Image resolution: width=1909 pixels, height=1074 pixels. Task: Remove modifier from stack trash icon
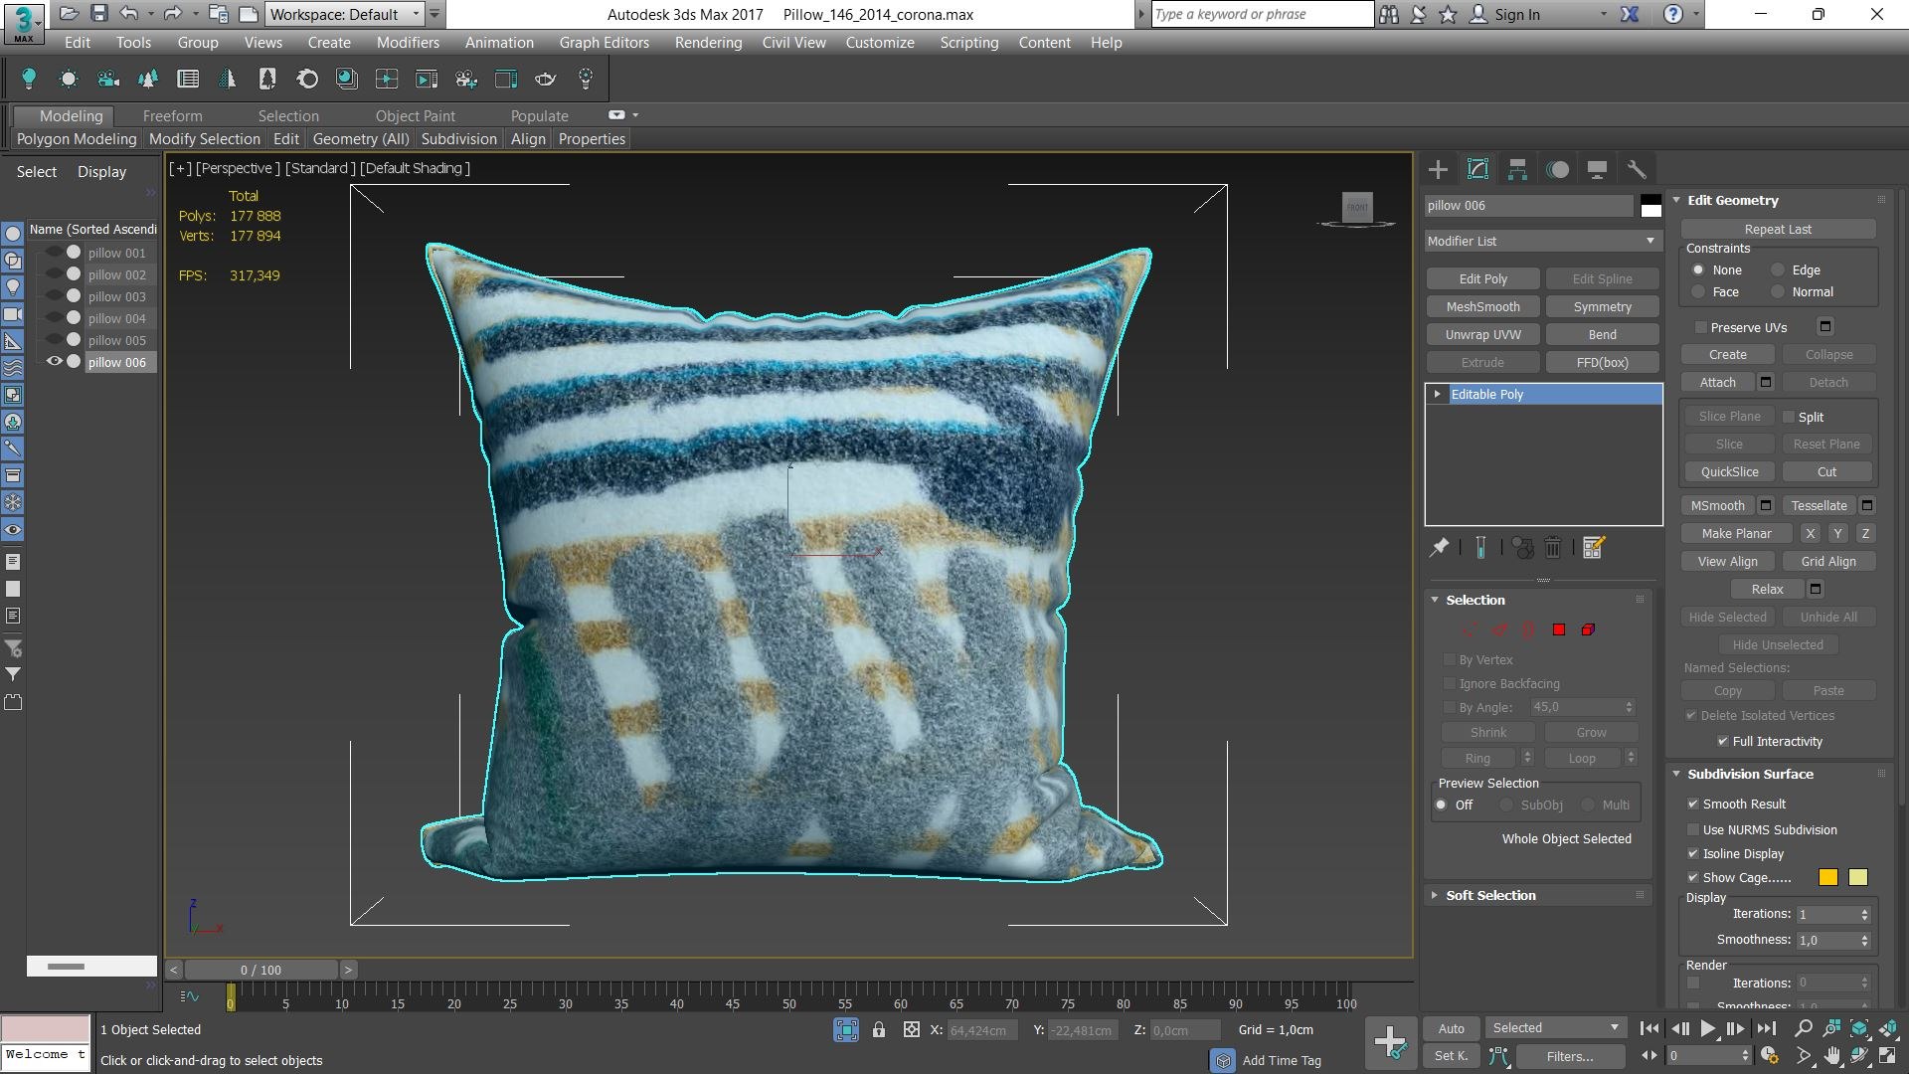pyautogui.click(x=1553, y=547)
